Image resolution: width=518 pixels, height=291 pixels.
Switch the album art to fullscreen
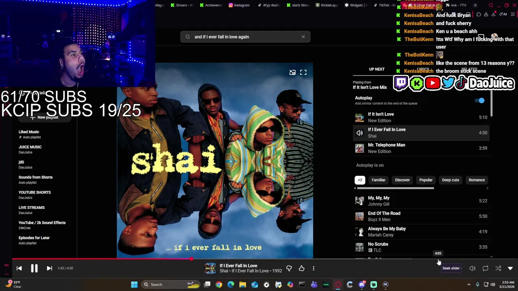(303, 72)
